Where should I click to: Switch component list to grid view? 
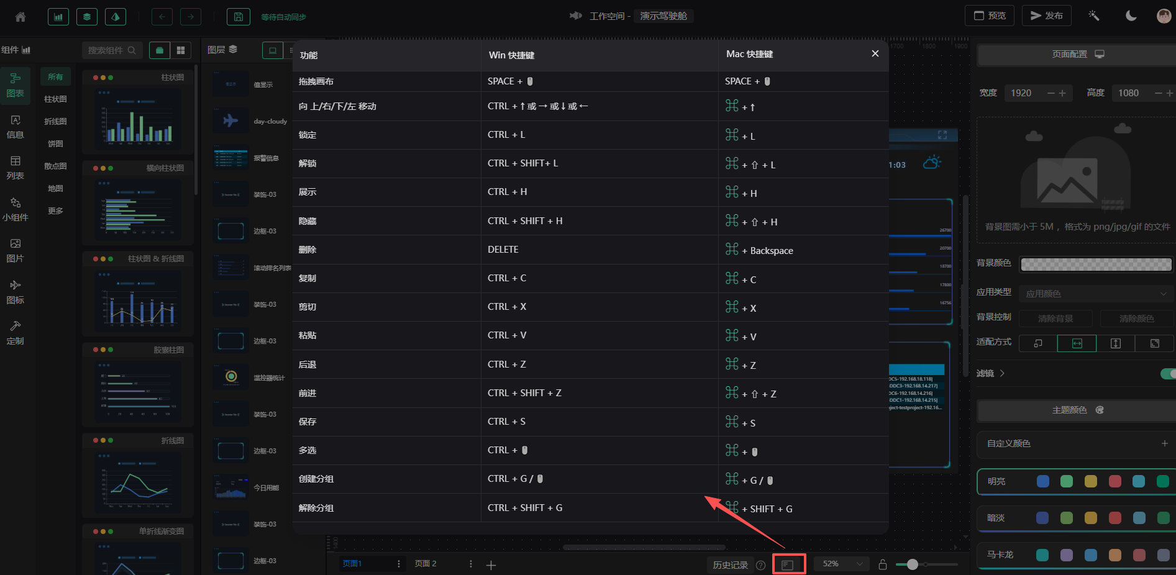pos(181,50)
